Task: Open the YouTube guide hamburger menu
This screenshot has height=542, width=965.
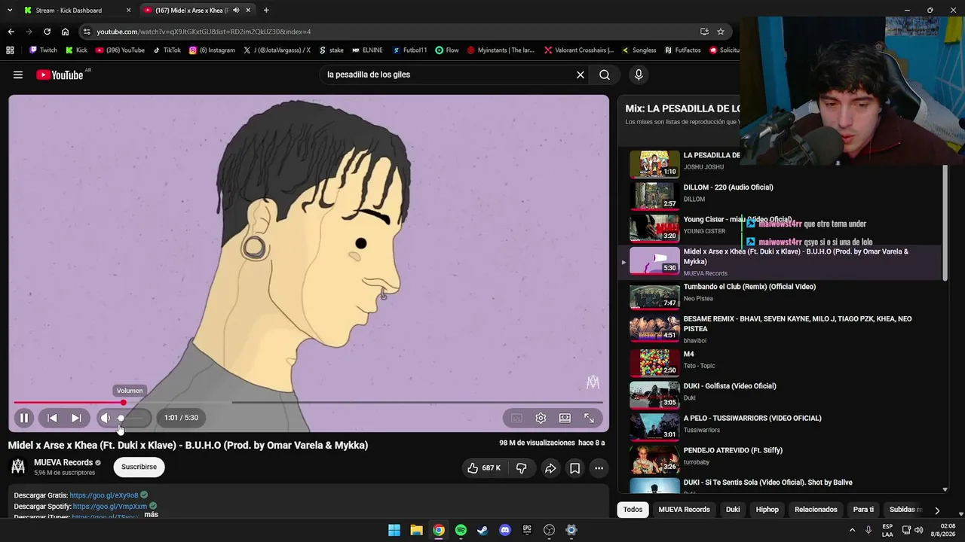Action: click(x=18, y=75)
